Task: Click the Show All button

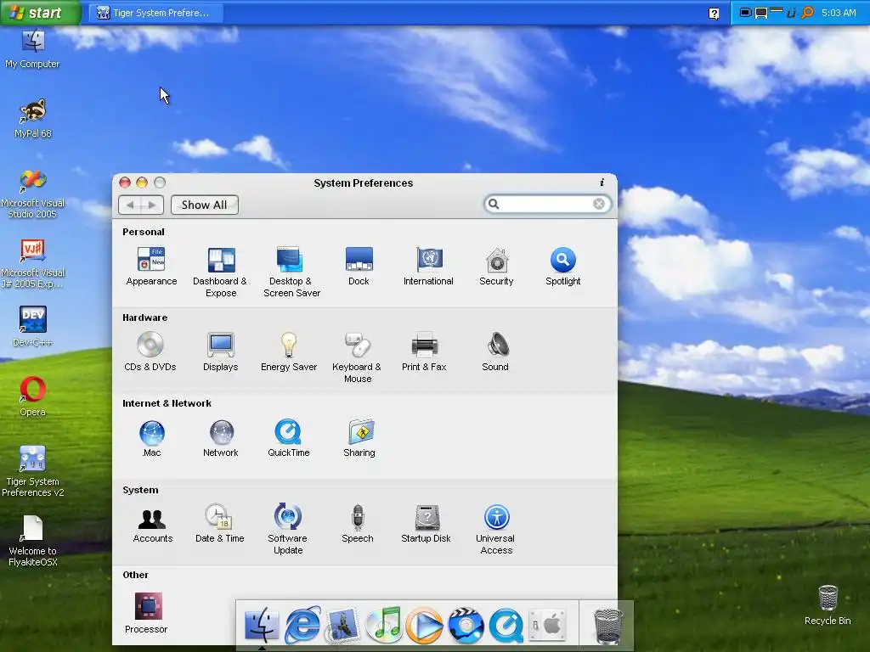Action: 204,205
